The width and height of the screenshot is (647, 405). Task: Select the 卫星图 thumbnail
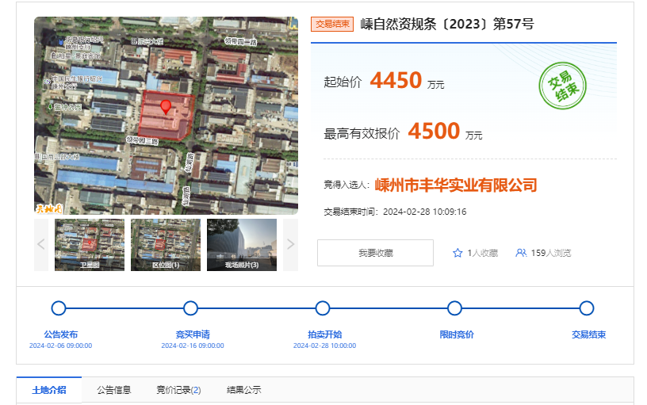(x=89, y=245)
